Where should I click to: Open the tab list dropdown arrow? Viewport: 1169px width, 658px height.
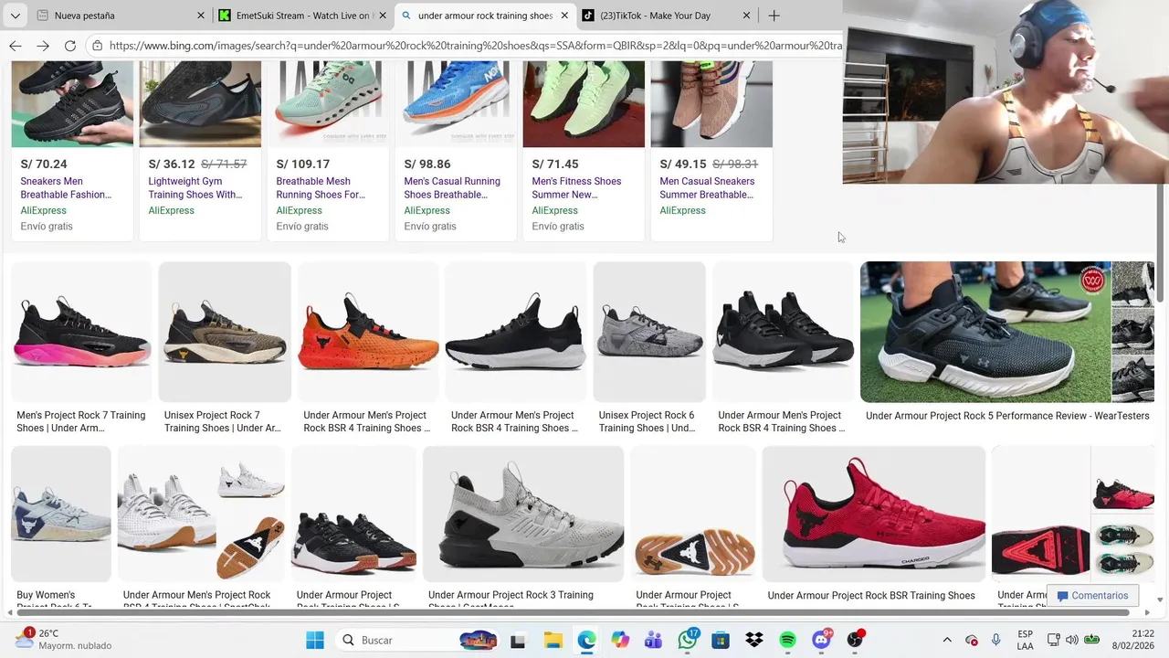pos(15,16)
